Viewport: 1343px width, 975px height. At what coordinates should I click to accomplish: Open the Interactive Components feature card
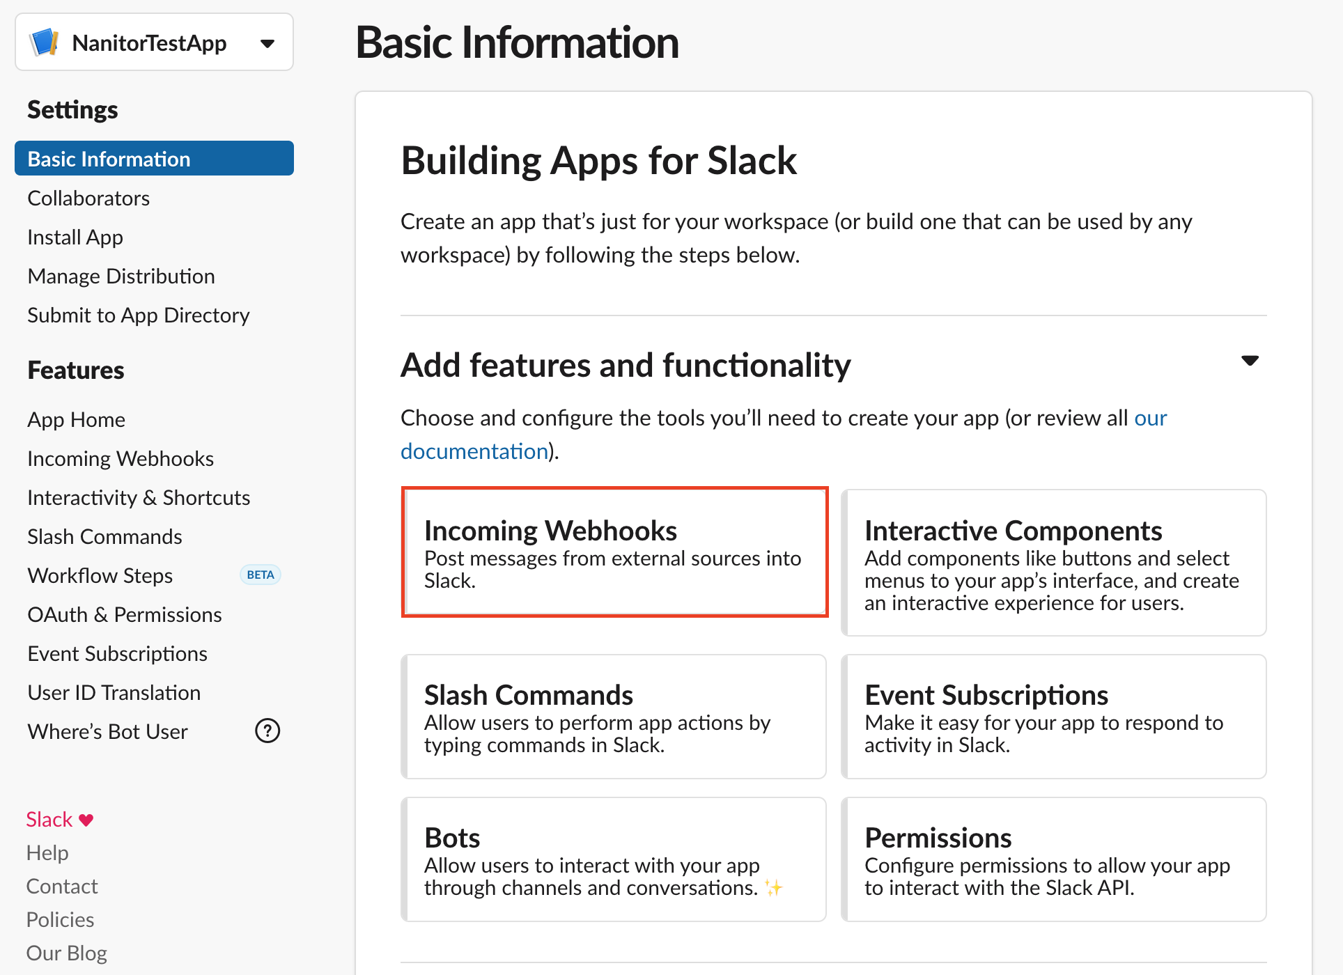1053,563
